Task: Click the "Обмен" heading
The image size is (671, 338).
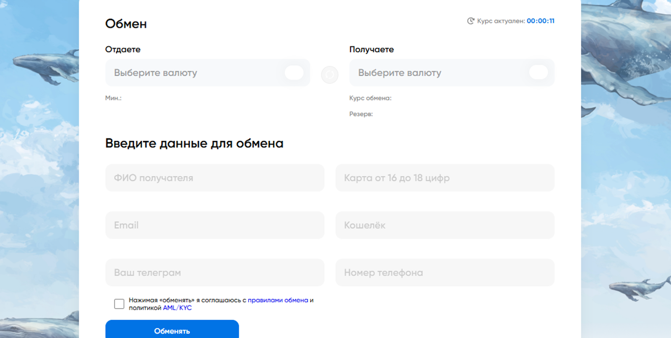Action: [126, 24]
